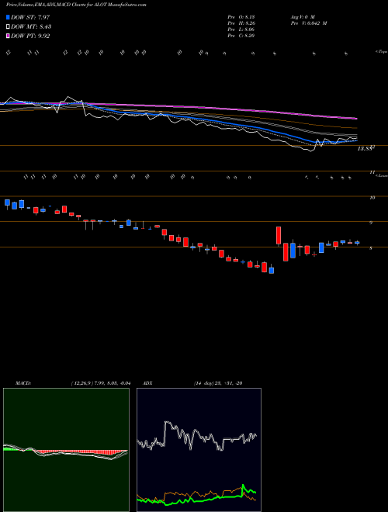Click the '<-Tops' label at right edge
Screen dimensions: 388x512
pos(381,52)
